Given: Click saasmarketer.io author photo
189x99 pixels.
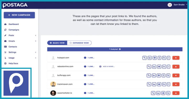Looking at the screenshot, I should click(53, 93).
